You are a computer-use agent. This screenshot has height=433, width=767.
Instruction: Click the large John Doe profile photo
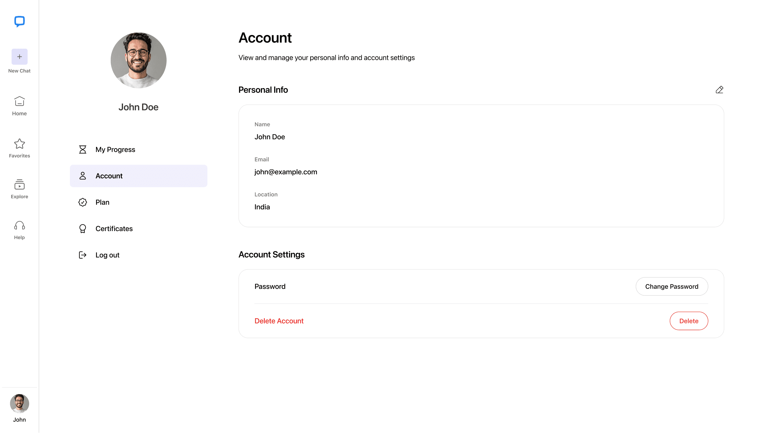138,60
